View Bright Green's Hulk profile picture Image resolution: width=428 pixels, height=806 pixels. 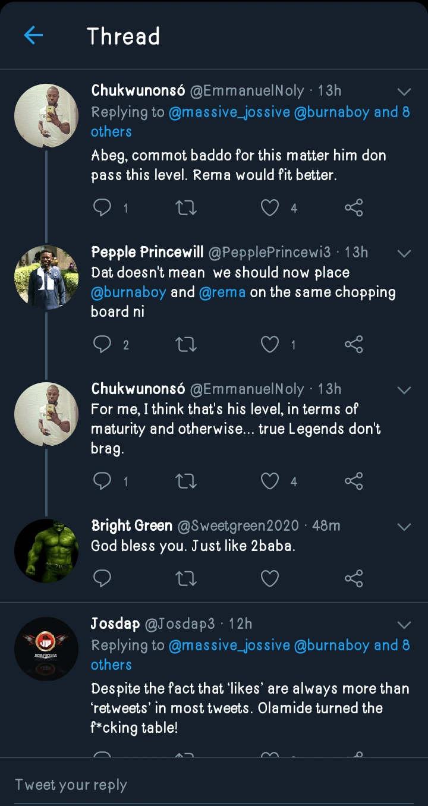click(x=46, y=550)
